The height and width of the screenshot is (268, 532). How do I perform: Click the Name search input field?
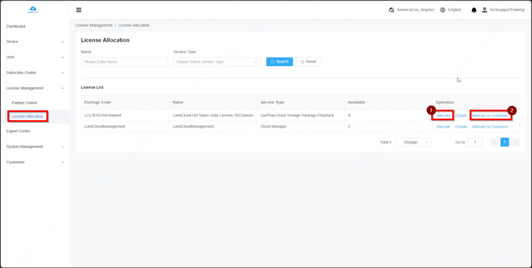click(x=124, y=62)
